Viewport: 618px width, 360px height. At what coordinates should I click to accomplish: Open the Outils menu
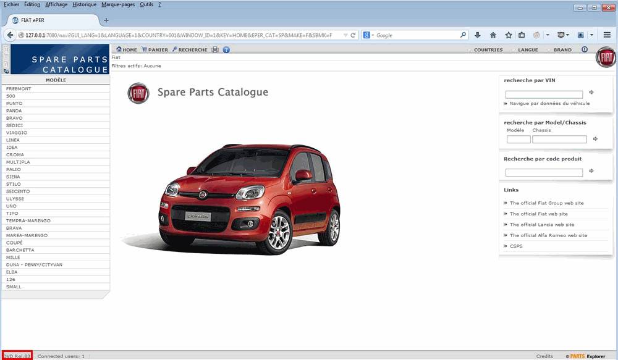(x=146, y=4)
